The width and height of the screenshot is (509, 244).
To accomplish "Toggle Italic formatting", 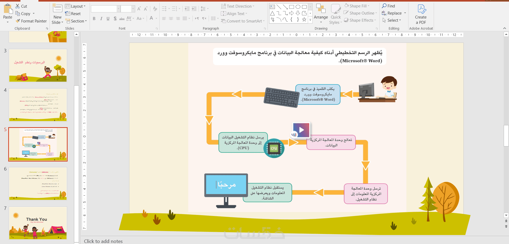I will pos(101,19).
